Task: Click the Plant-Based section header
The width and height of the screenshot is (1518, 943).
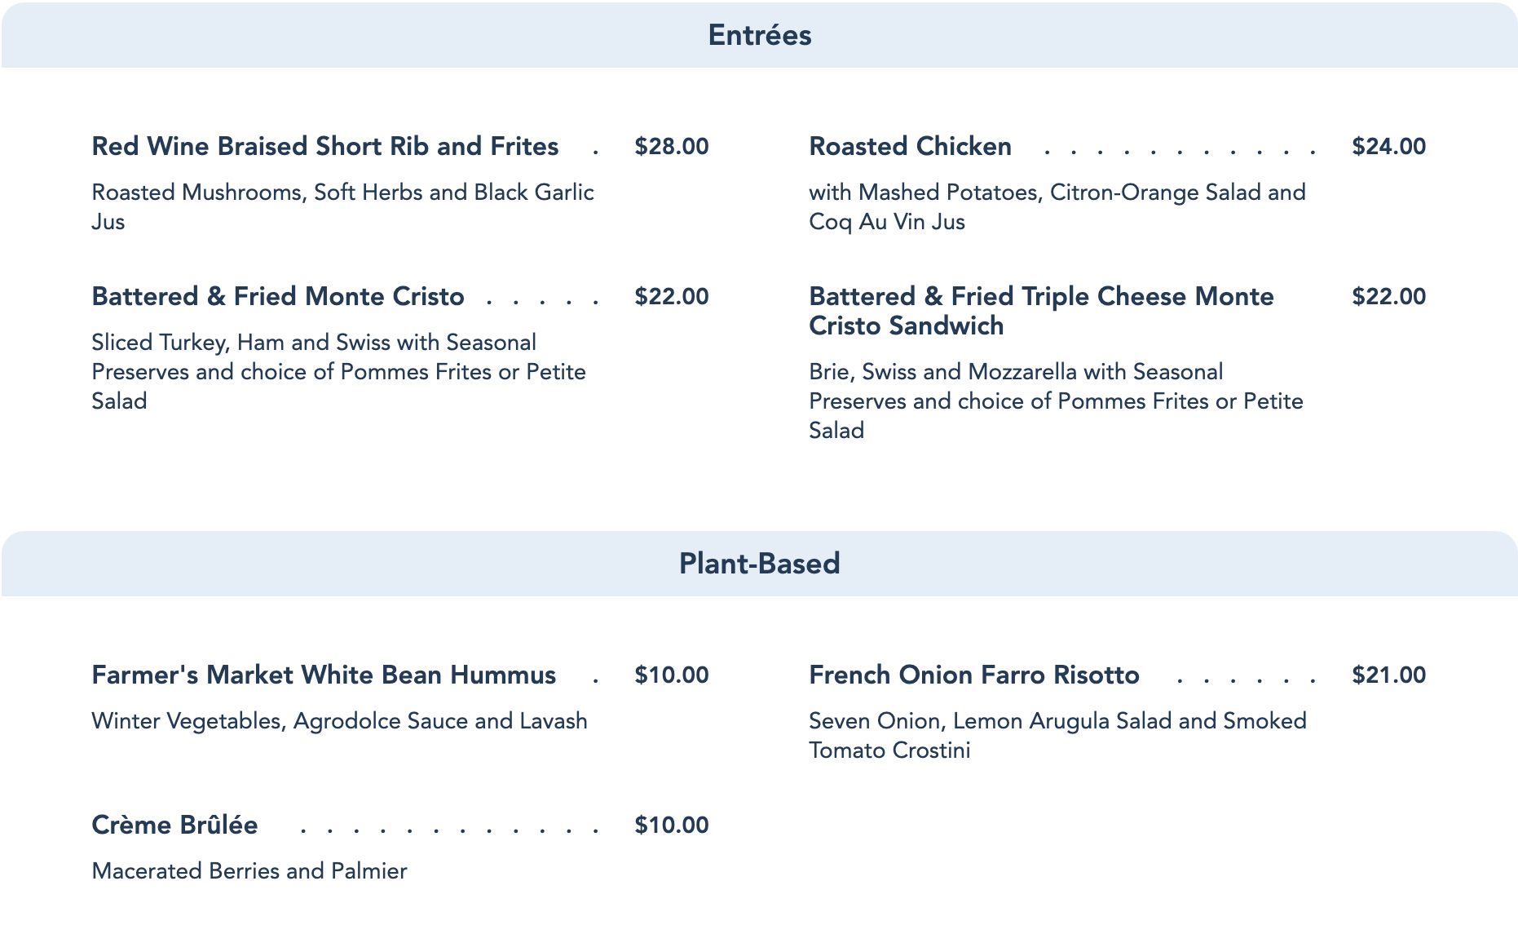Action: click(x=759, y=564)
